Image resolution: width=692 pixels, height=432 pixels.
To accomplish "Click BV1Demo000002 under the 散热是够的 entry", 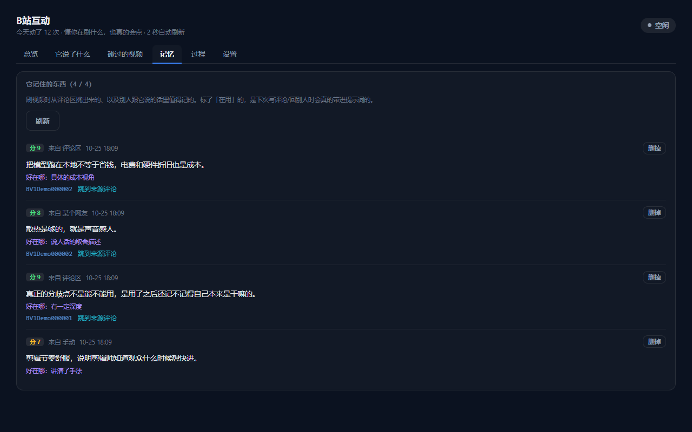I will tap(49, 254).
